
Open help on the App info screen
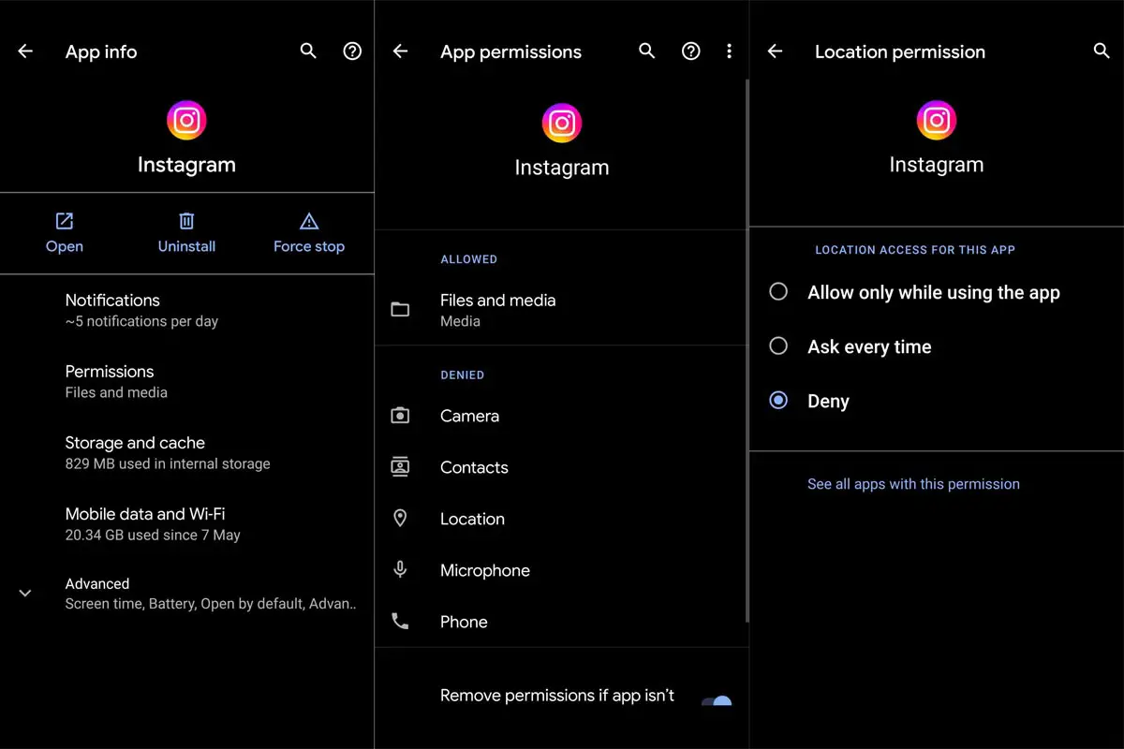click(x=352, y=51)
